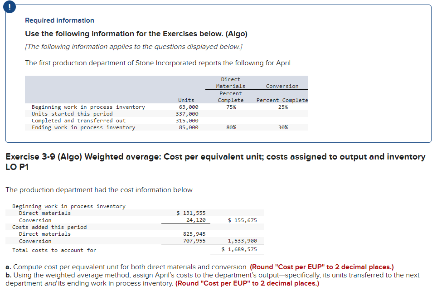432x296 pixels.
Task: Click 'The production department had the cost information below'
Action: [x=100, y=190]
